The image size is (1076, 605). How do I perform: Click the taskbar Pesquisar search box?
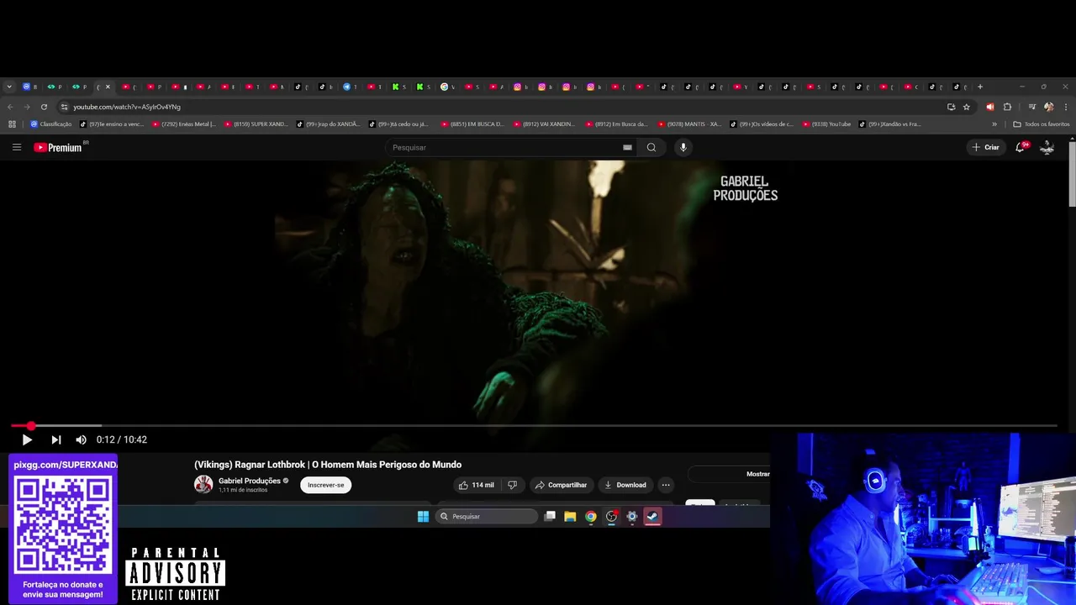[488, 516]
